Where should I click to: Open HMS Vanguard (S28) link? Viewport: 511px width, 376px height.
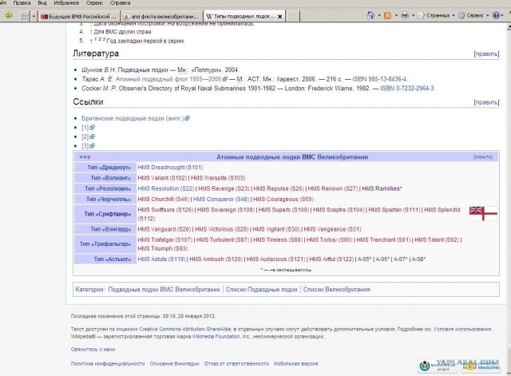164,229
